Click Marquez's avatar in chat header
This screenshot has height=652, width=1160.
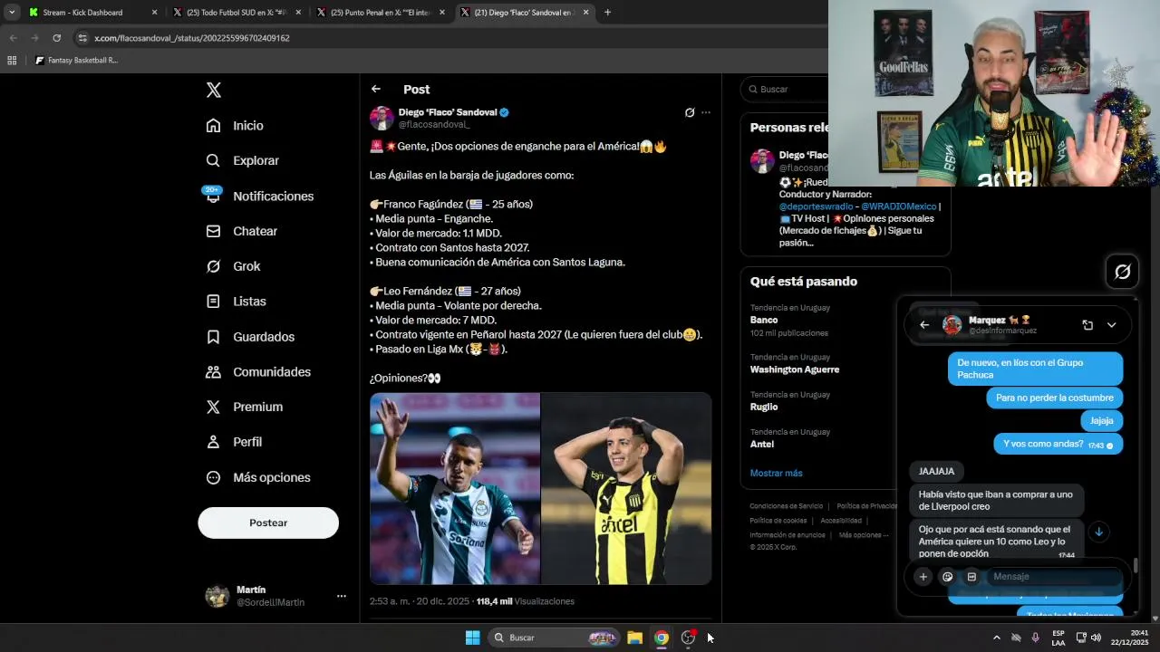tap(952, 325)
